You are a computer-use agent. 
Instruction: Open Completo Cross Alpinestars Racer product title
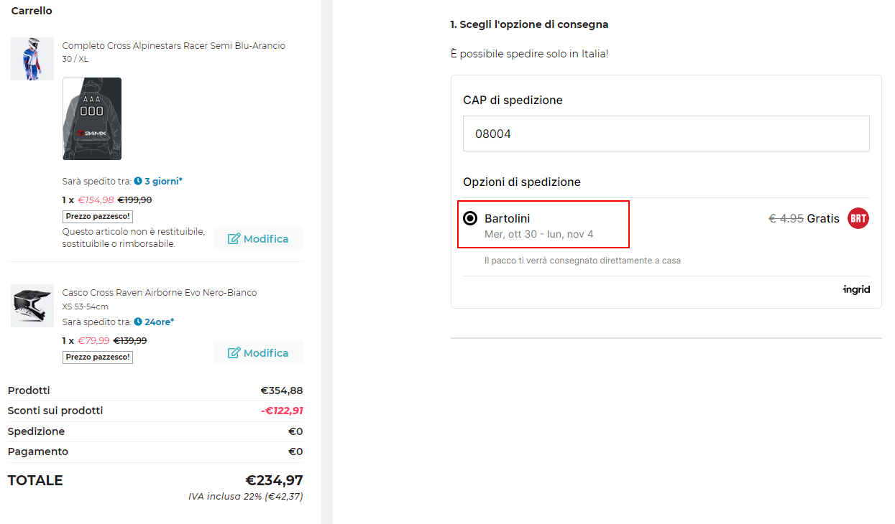pyautogui.click(x=174, y=45)
